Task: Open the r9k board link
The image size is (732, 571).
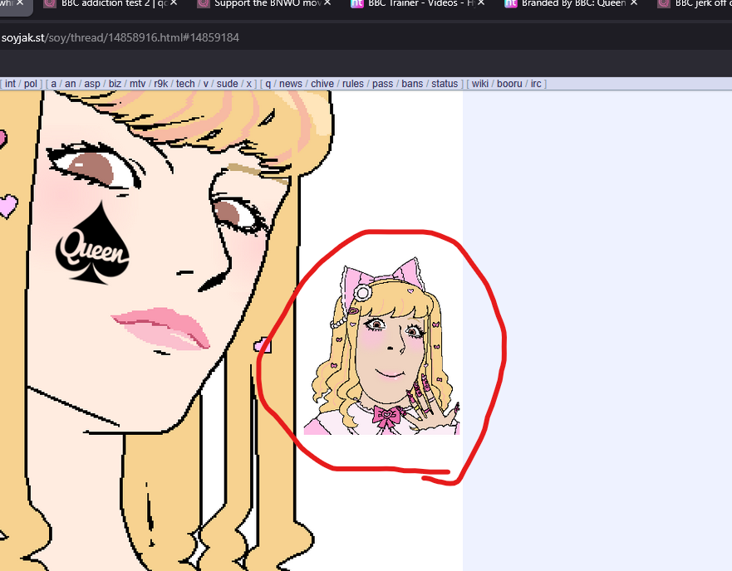Action: click(160, 84)
